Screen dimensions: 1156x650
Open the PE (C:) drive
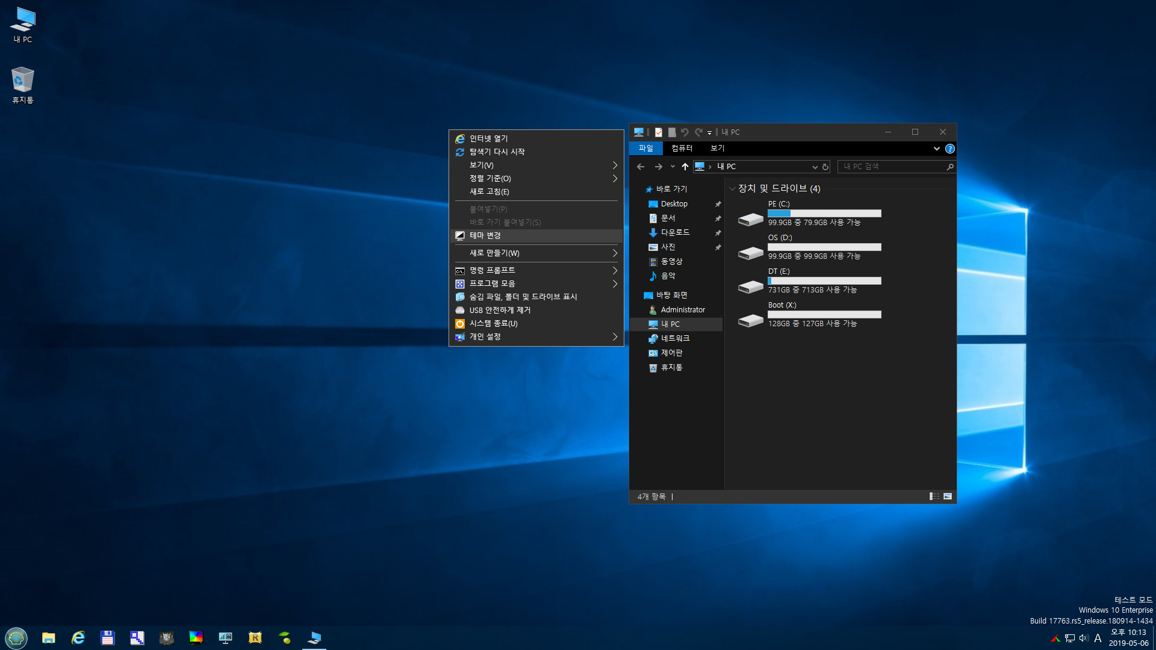(810, 214)
